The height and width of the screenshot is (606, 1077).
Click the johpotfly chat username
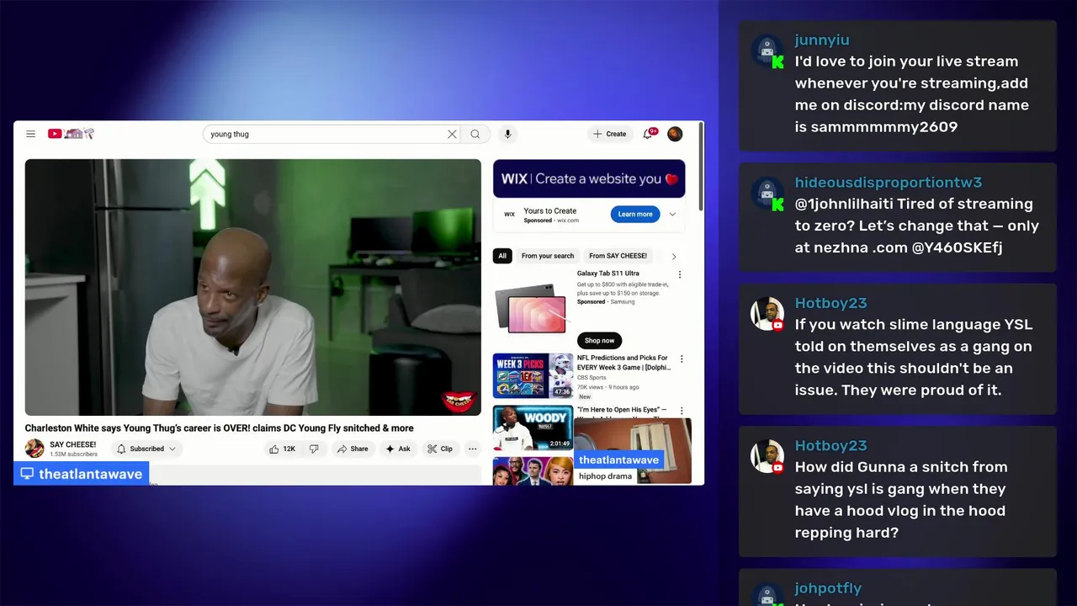[828, 588]
